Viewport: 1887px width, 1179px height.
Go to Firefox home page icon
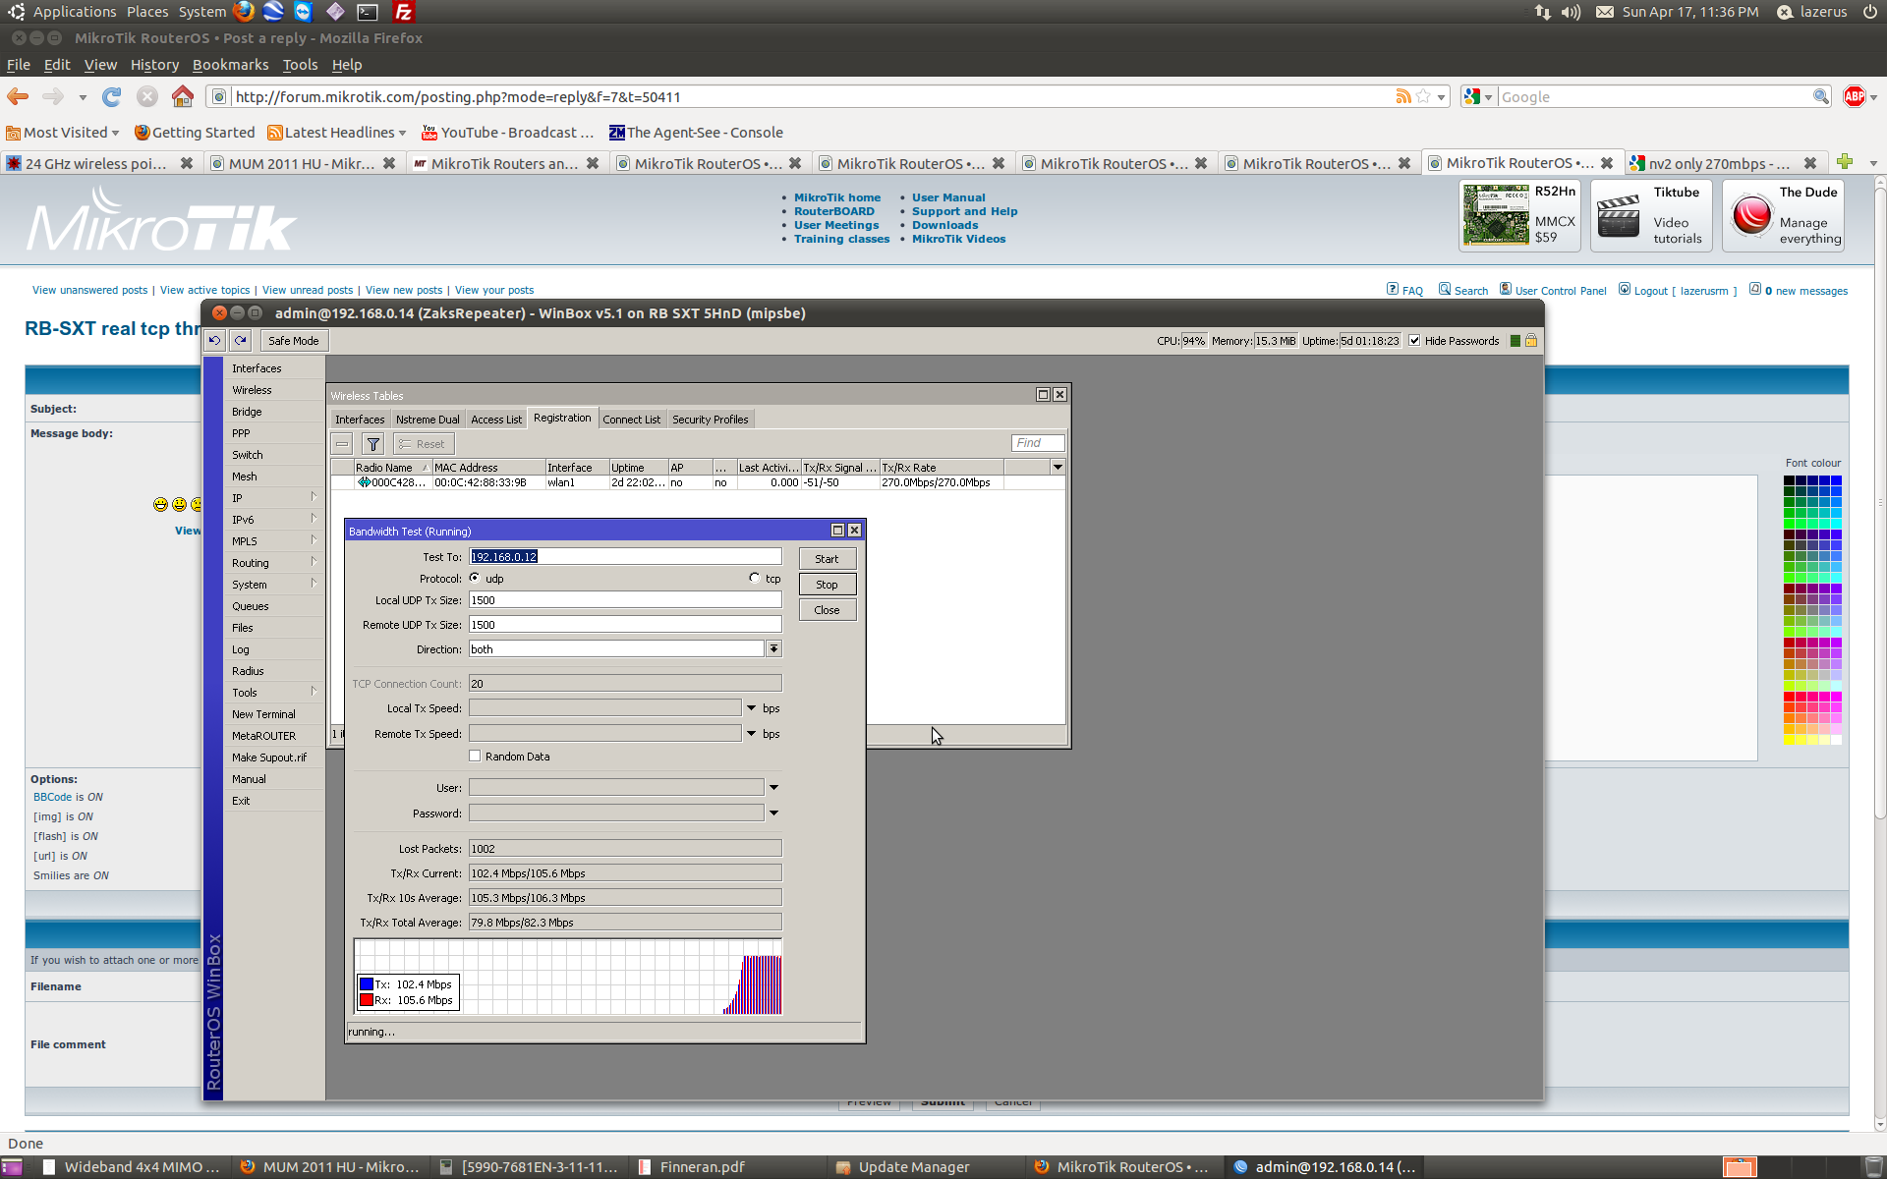[182, 96]
